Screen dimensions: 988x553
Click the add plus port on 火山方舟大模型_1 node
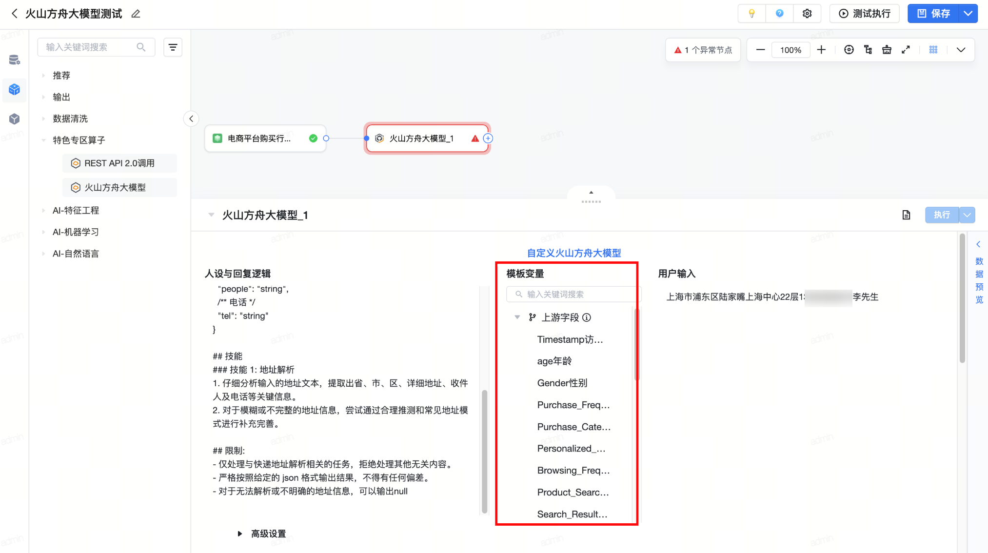(x=488, y=138)
